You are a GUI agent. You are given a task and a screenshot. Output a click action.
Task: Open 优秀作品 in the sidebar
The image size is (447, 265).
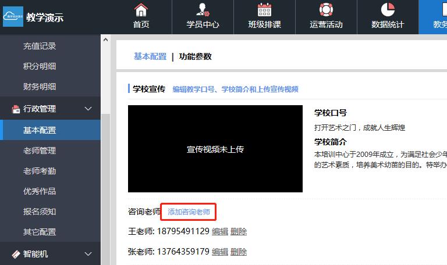coord(40,191)
